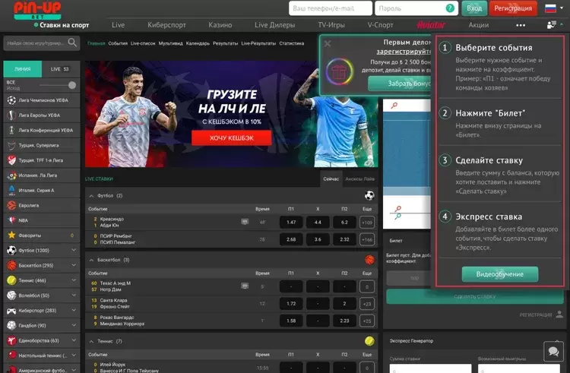Open stream icon for Техас А энд М match

(245, 286)
